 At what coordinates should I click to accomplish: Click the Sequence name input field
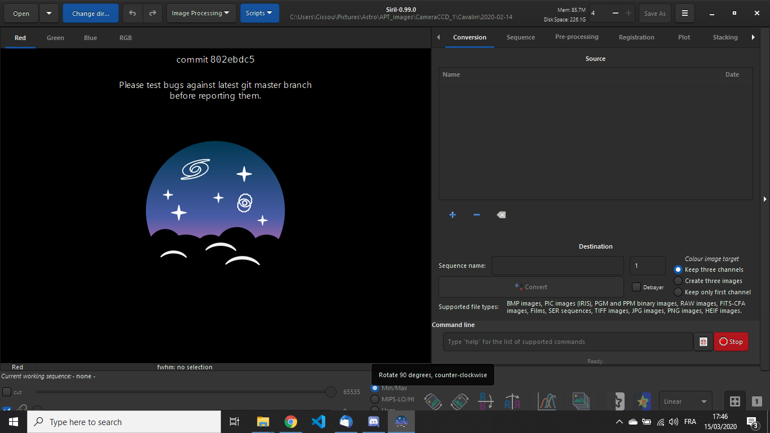click(557, 266)
